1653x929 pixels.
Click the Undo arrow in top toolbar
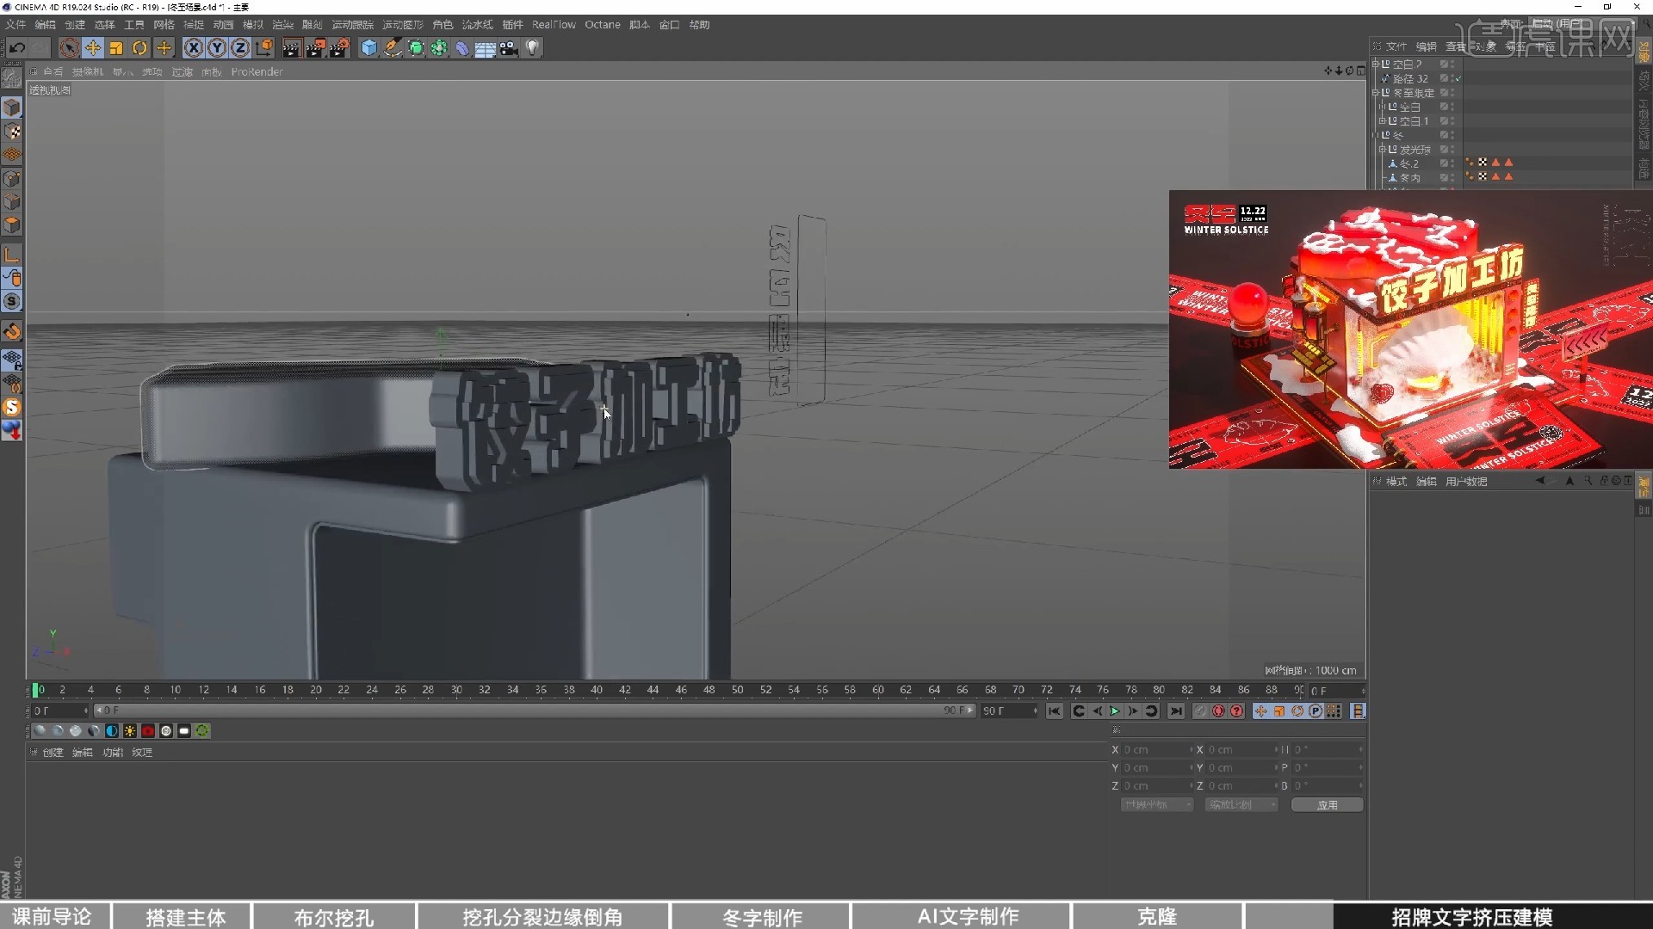[x=16, y=48]
